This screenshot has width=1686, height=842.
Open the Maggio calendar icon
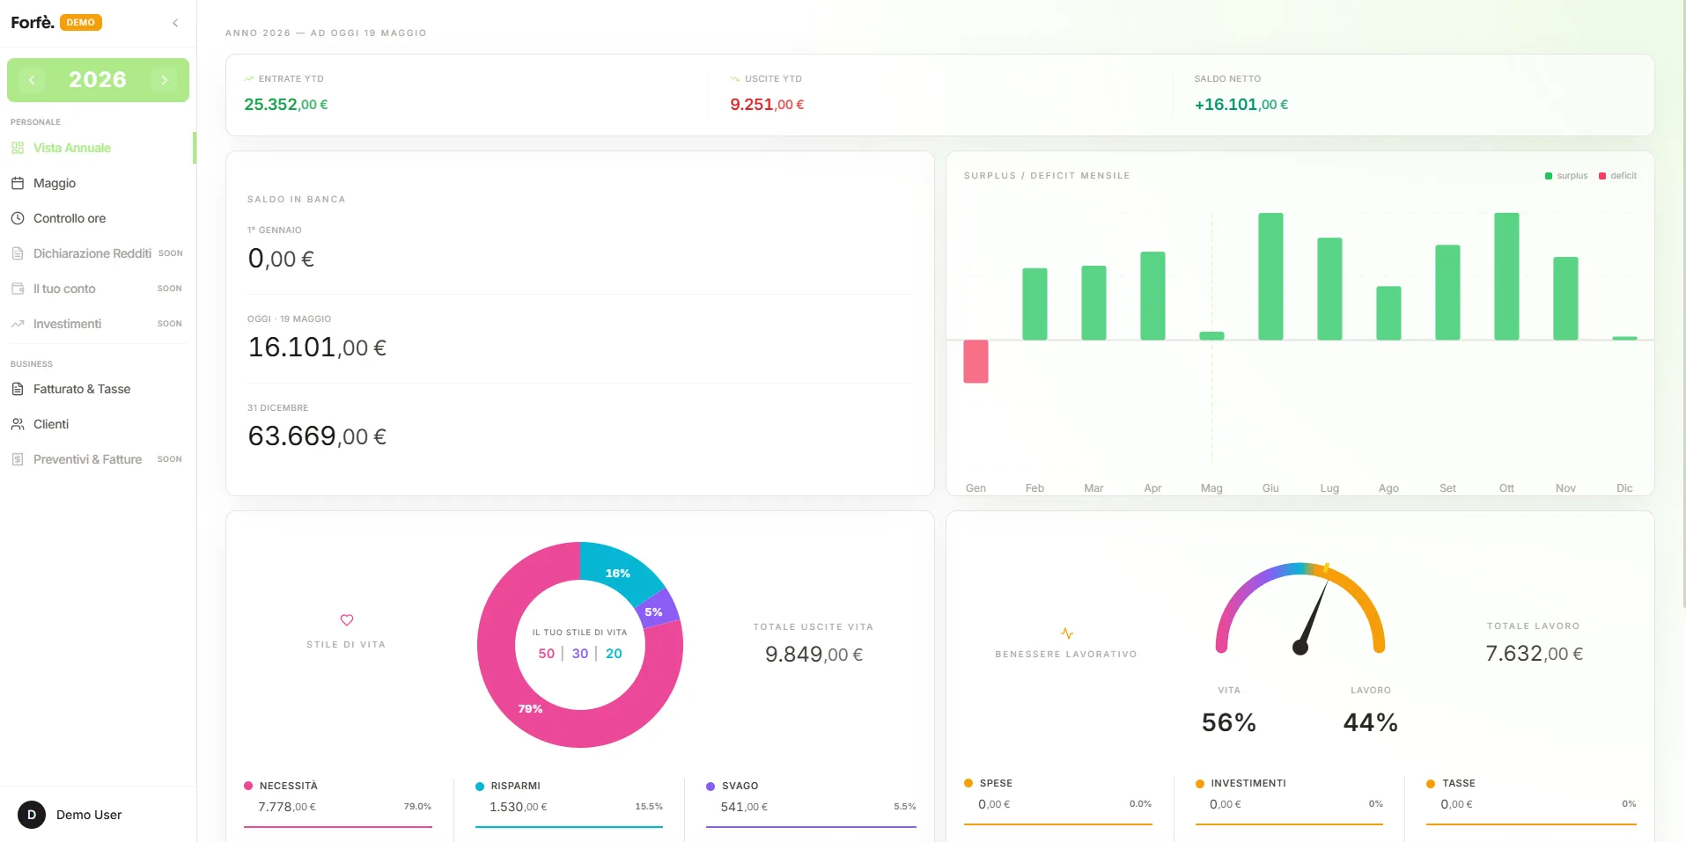click(18, 183)
